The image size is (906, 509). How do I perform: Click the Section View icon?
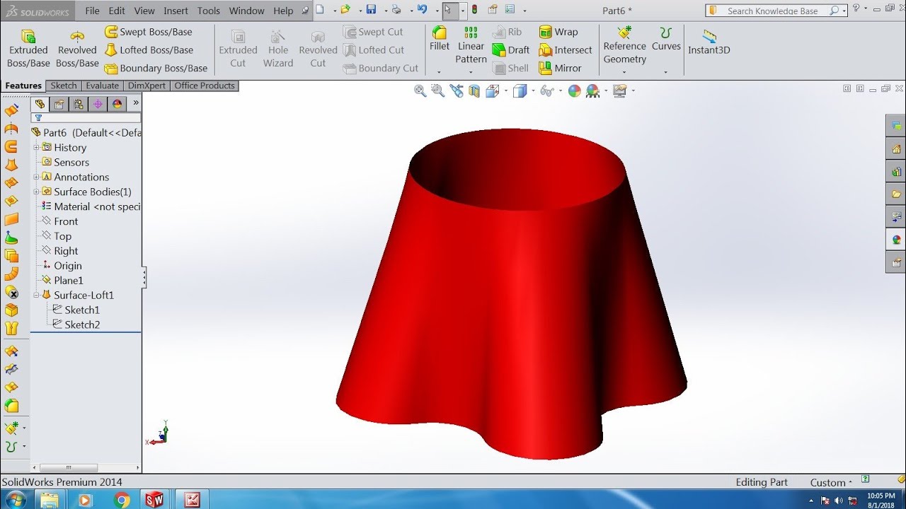point(474,90)
